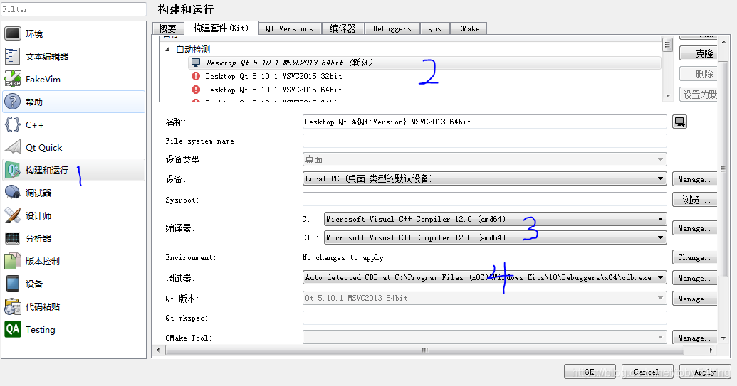737x386 pixels.
Task: Open the 设备类型 桌面 dropdown
Action: coord(485,159)
